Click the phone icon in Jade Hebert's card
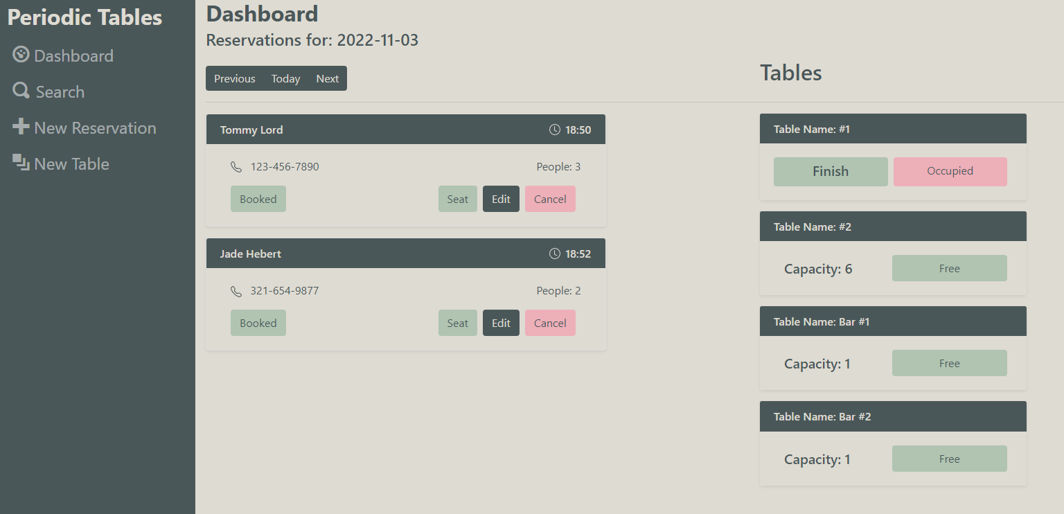 point(236,290)
